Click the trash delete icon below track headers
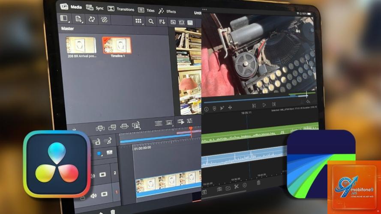 tap(113, 212)
